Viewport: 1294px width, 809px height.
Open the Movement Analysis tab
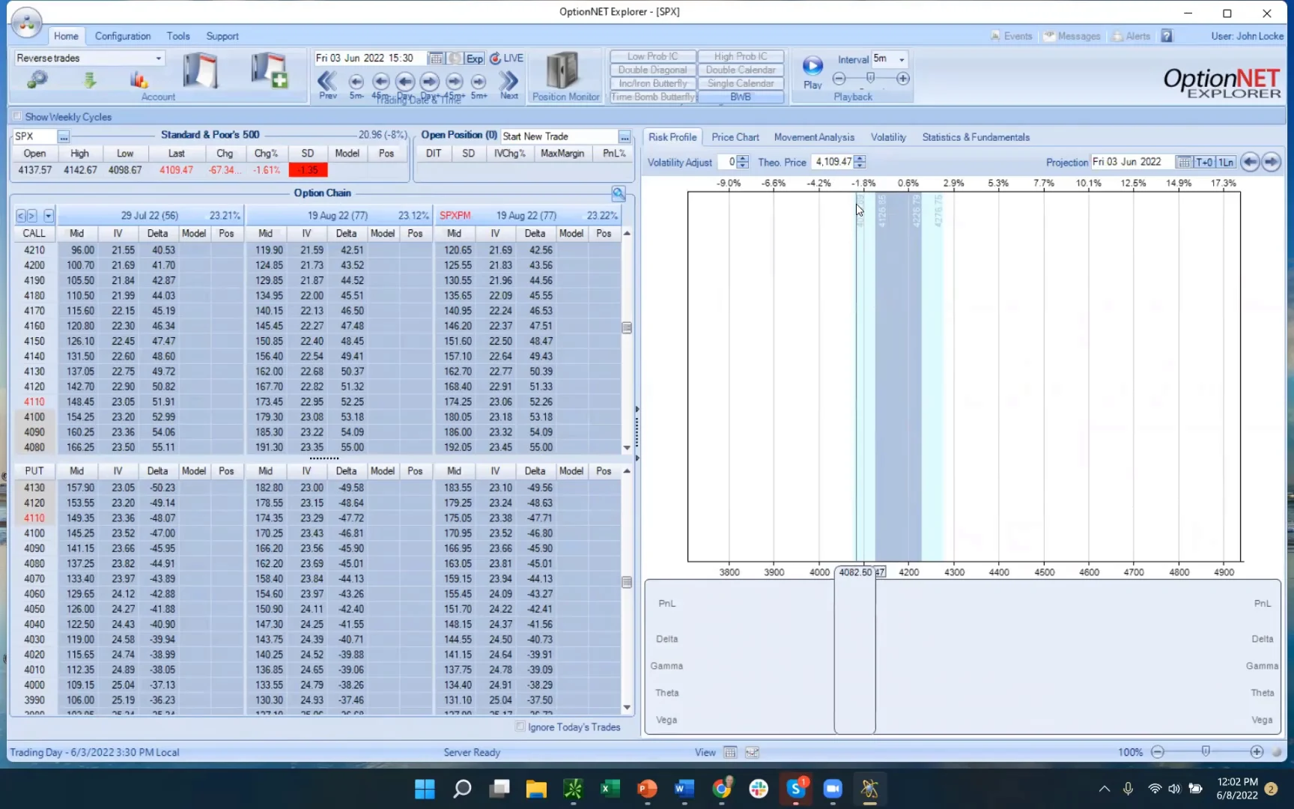pos(814,137)
